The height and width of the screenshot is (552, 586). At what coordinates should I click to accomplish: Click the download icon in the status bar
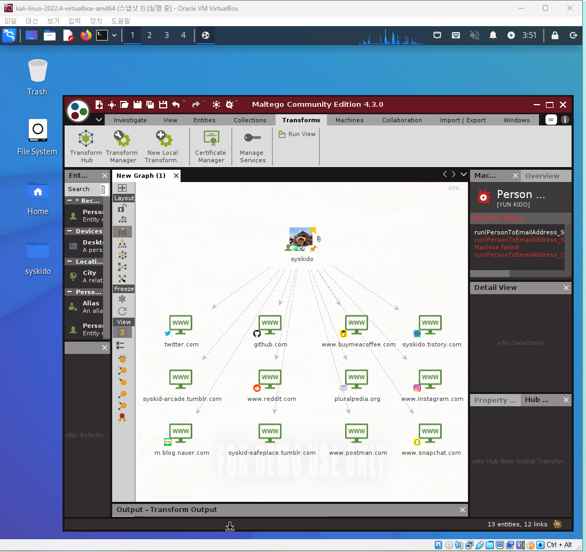(x=230, y=526)
